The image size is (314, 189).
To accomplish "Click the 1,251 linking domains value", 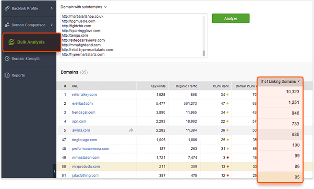I will (293, 102).
